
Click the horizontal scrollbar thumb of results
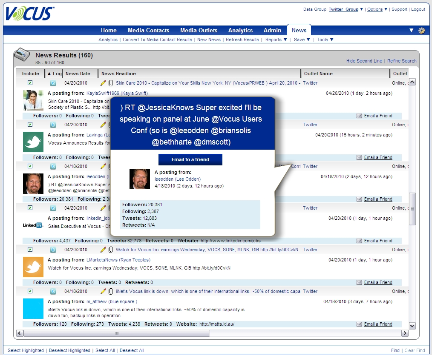click(x=117, y=333)
